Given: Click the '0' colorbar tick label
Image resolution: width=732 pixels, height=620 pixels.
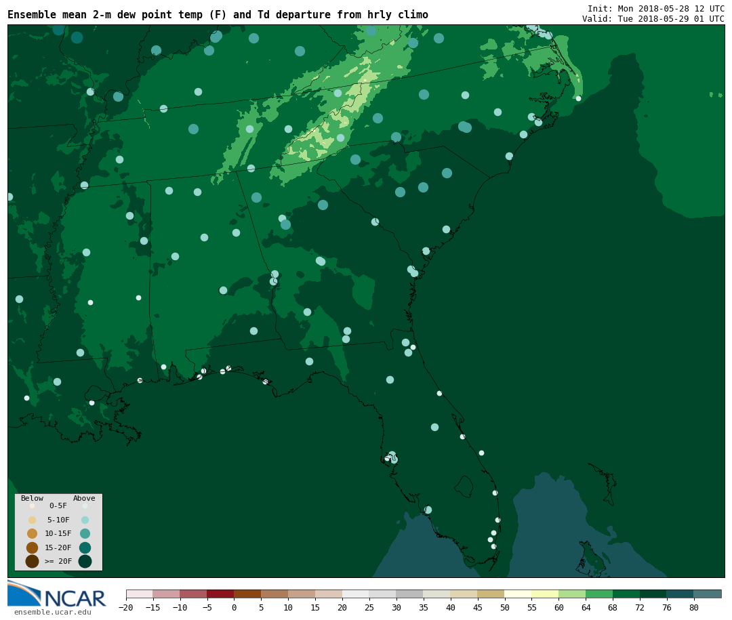Looking at the screenshot, I should pyautogui.click(x=234, y=607).
